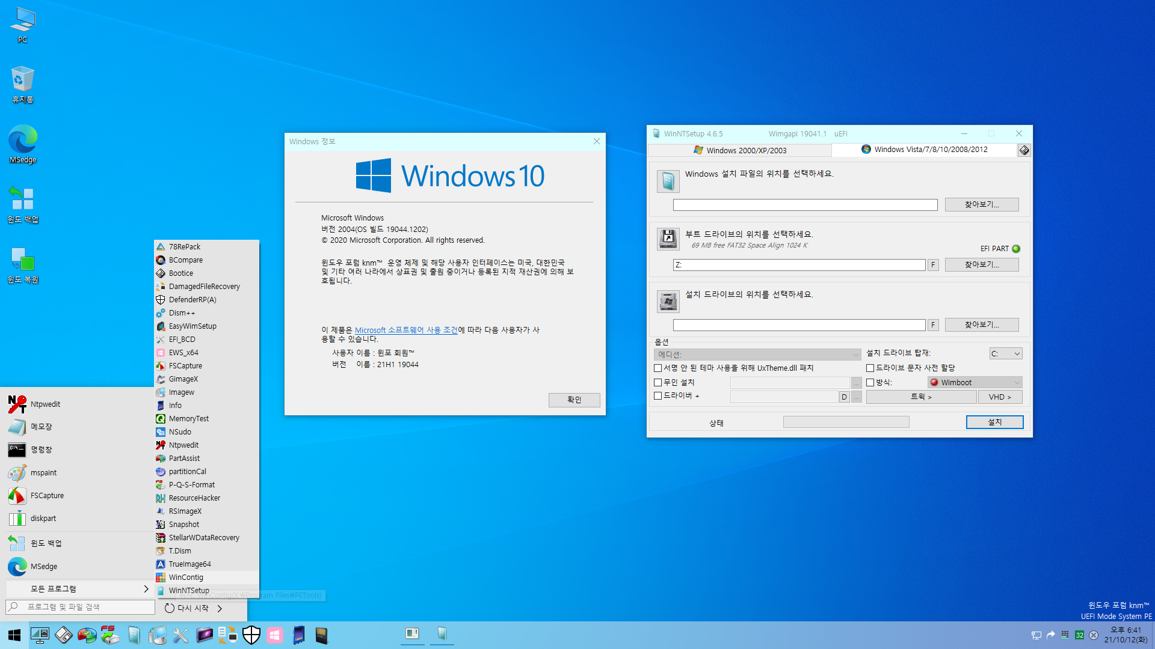Open FSCapture in the left Start menu pane
The height and width of the screenshot is (649, 1155).
tap(77, 496)
